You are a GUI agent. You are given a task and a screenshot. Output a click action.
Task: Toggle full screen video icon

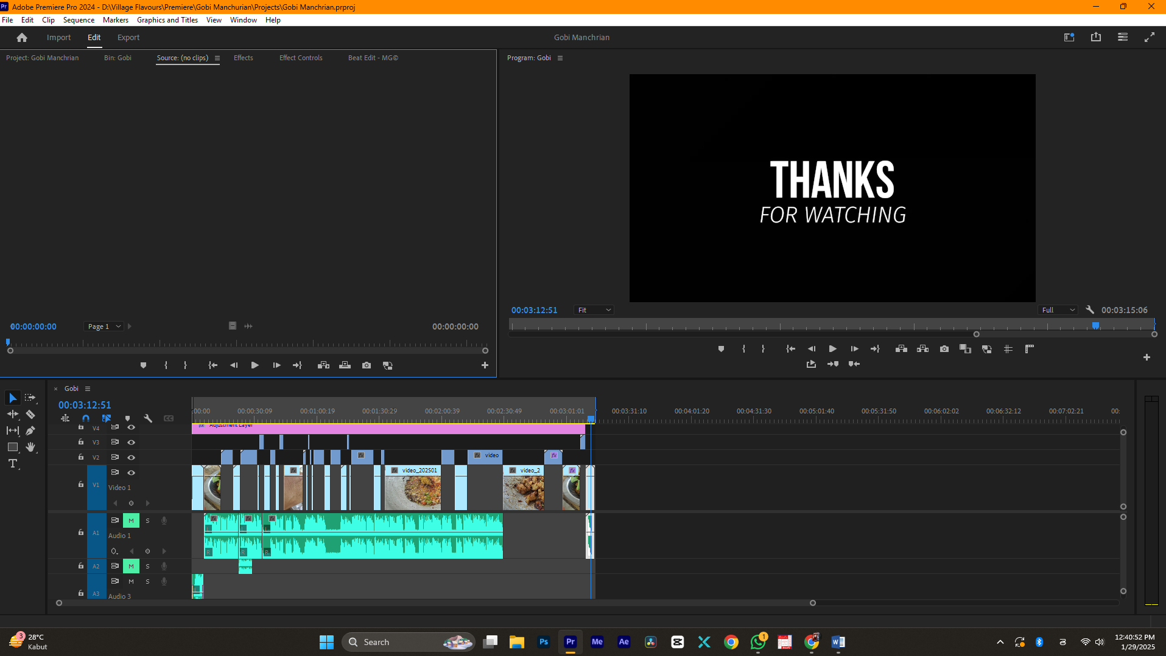coord(1150,37)
